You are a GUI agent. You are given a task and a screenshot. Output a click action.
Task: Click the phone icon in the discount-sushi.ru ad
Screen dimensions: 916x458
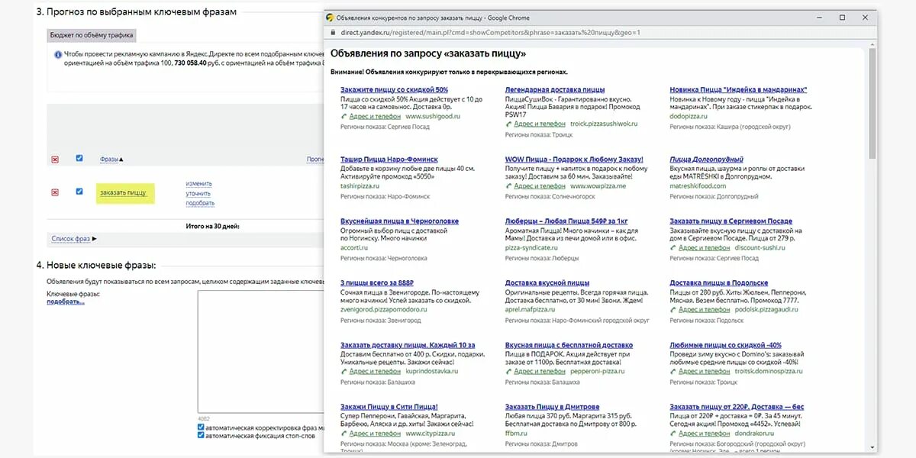(673, 247)
